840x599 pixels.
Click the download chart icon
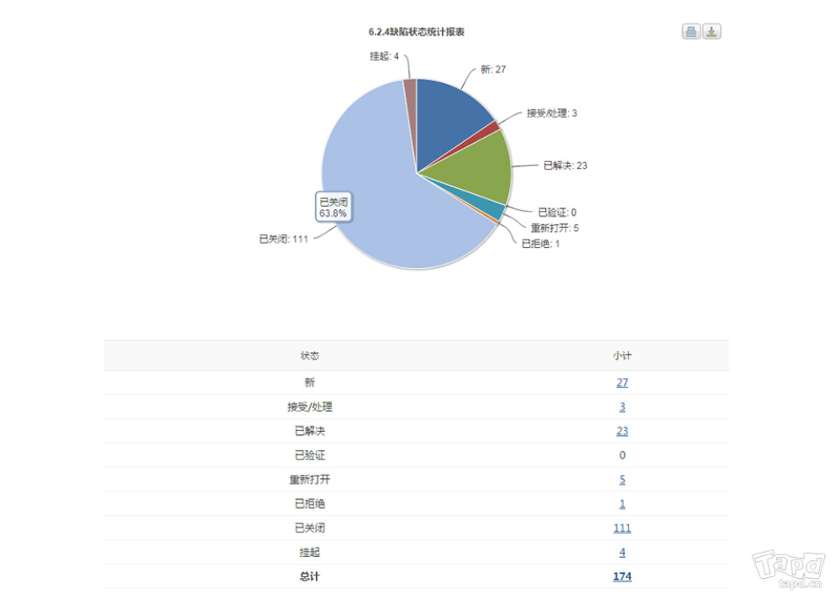[x=711, y=32]
